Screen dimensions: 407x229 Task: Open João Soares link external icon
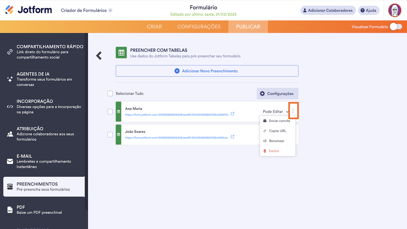coord(232,137)
